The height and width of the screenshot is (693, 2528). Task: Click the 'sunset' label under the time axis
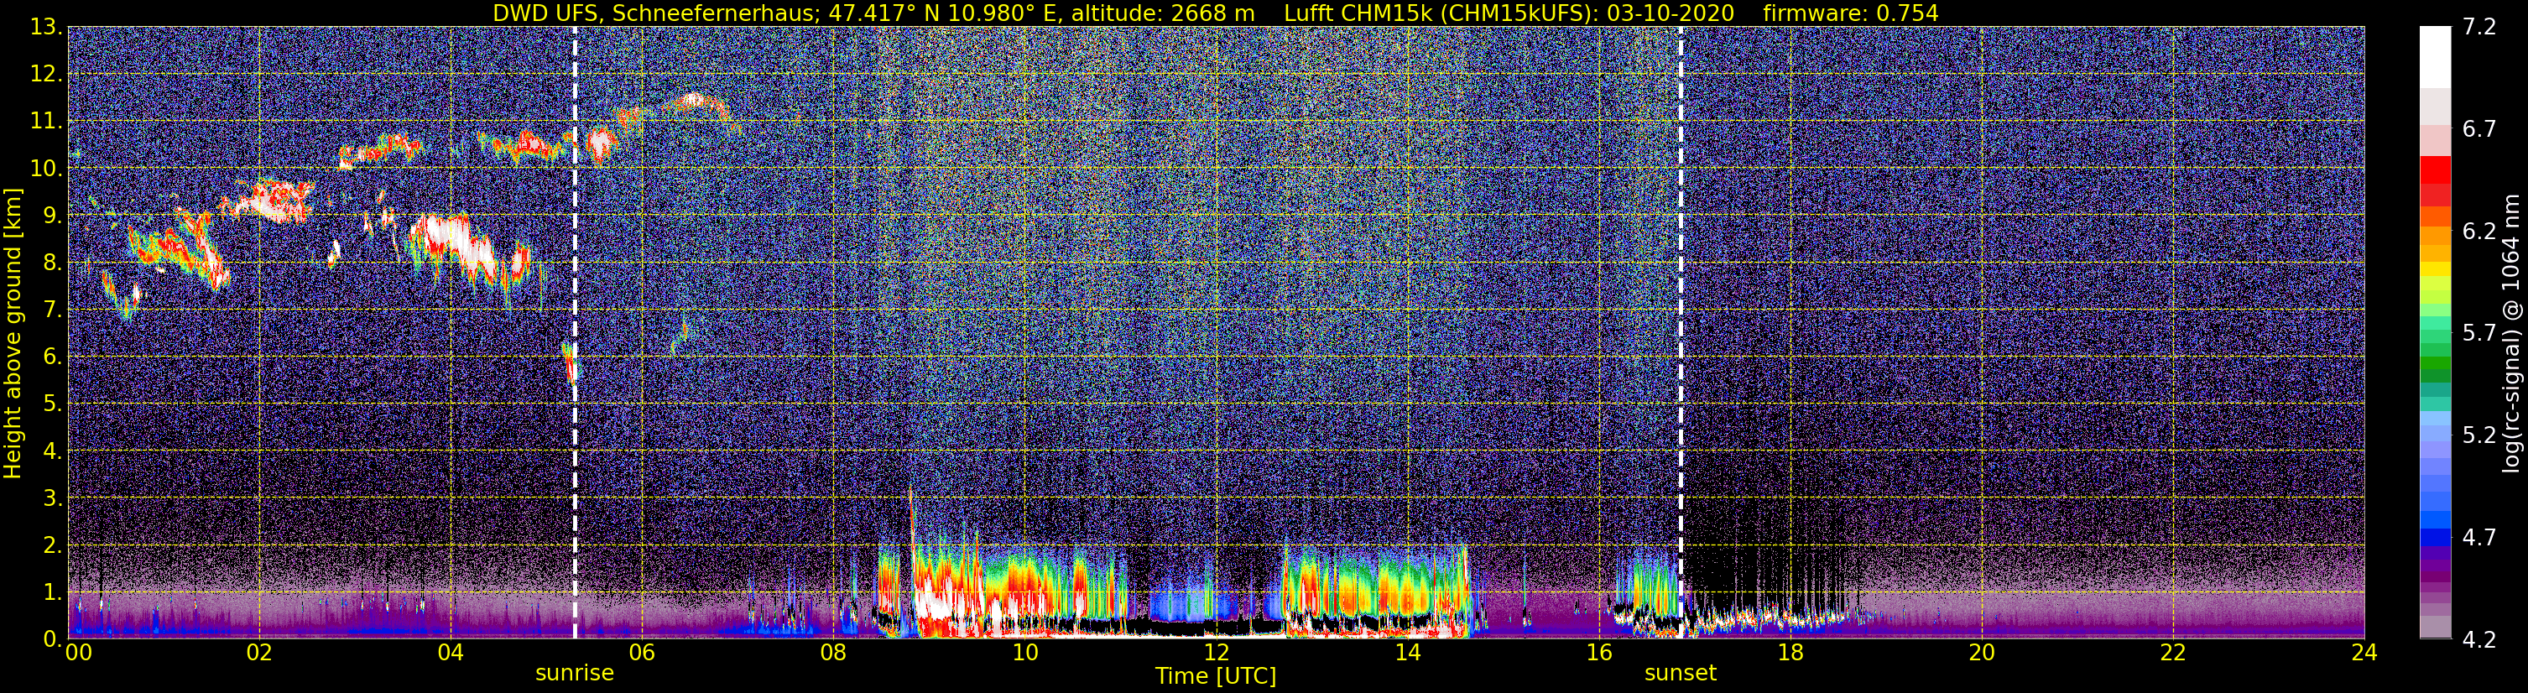pyautogui.click(x=1680, y=674)
